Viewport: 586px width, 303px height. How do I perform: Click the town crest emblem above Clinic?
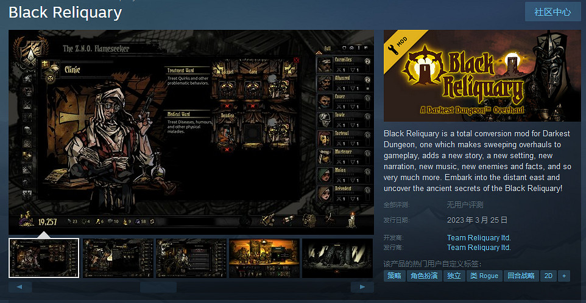tap(30, 52)
